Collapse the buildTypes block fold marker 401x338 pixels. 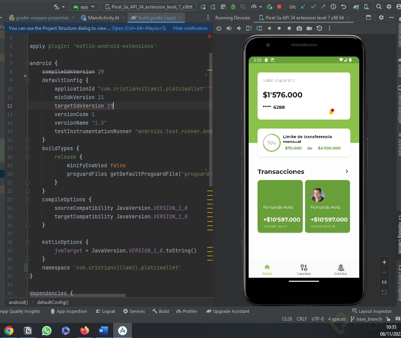tap(27, 149)
